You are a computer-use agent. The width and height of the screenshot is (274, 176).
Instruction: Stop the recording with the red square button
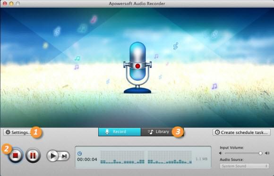(x=16, y=155)
